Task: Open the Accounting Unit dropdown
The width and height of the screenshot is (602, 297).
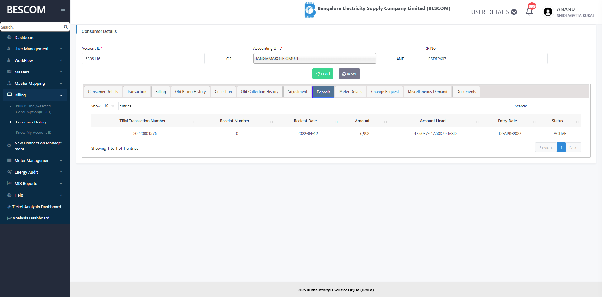Action: 314,59
